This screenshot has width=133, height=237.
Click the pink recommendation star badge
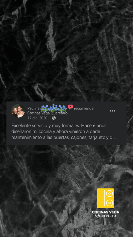[x=70, y=107]
